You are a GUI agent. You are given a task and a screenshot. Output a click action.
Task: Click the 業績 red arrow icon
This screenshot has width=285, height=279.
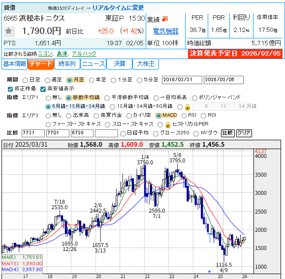(165, 19)
